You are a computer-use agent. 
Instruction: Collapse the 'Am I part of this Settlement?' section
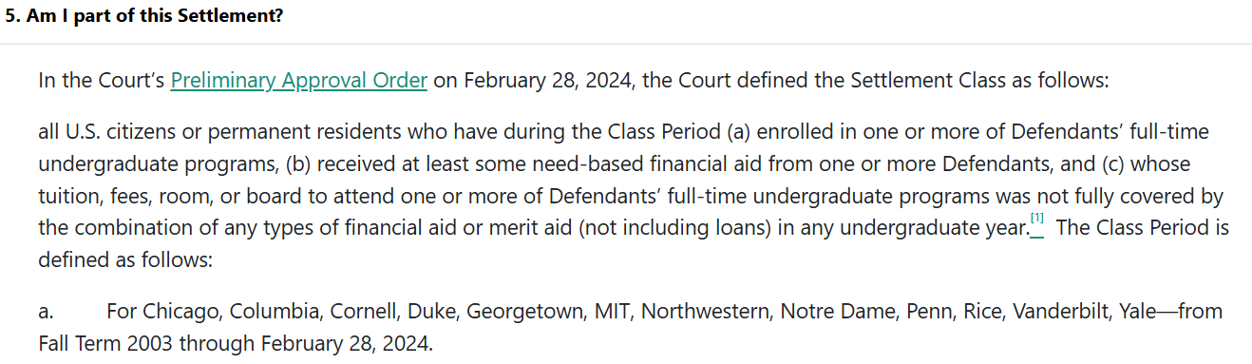[x=626, y=18]
